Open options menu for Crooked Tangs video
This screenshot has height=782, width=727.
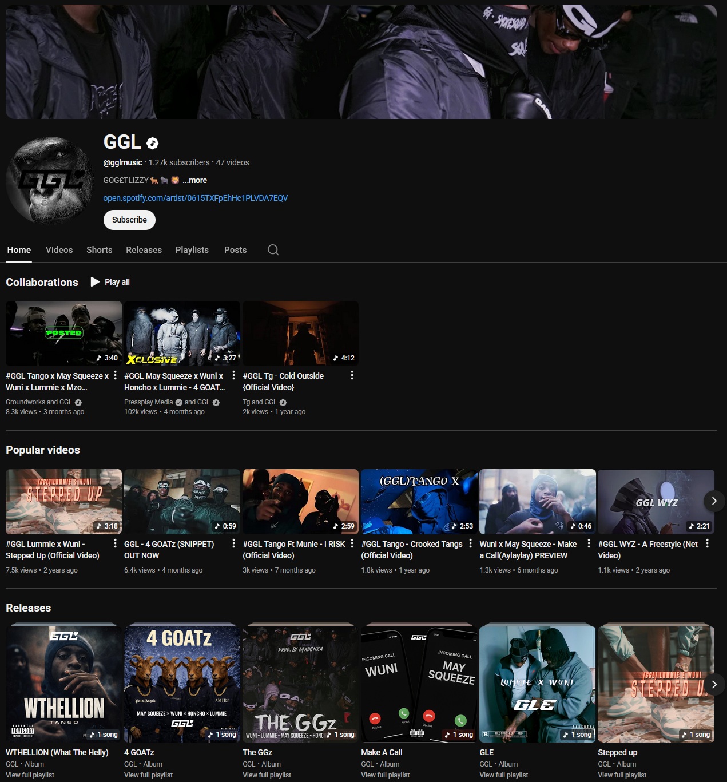point(471,543)
